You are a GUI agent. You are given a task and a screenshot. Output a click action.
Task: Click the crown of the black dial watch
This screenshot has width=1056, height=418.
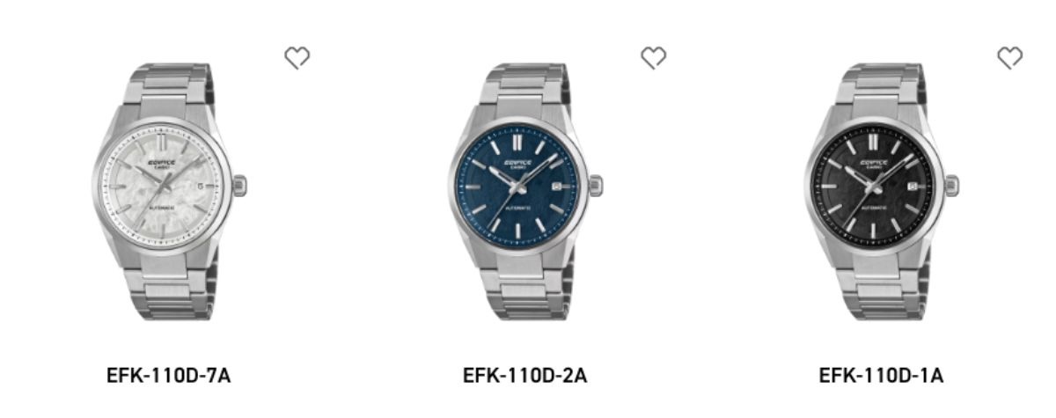pyautogui.click(x=951, y=186)
